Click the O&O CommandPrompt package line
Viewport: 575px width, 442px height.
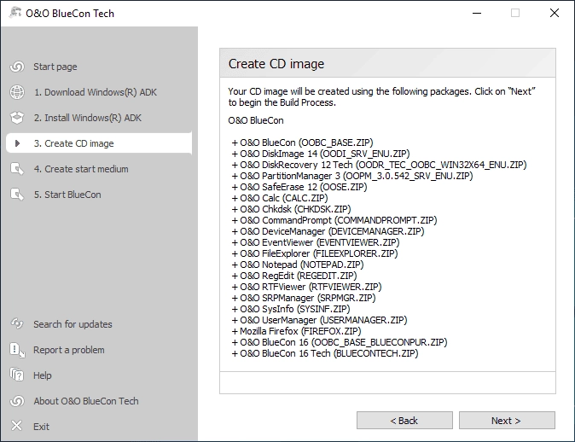[334, 220]
